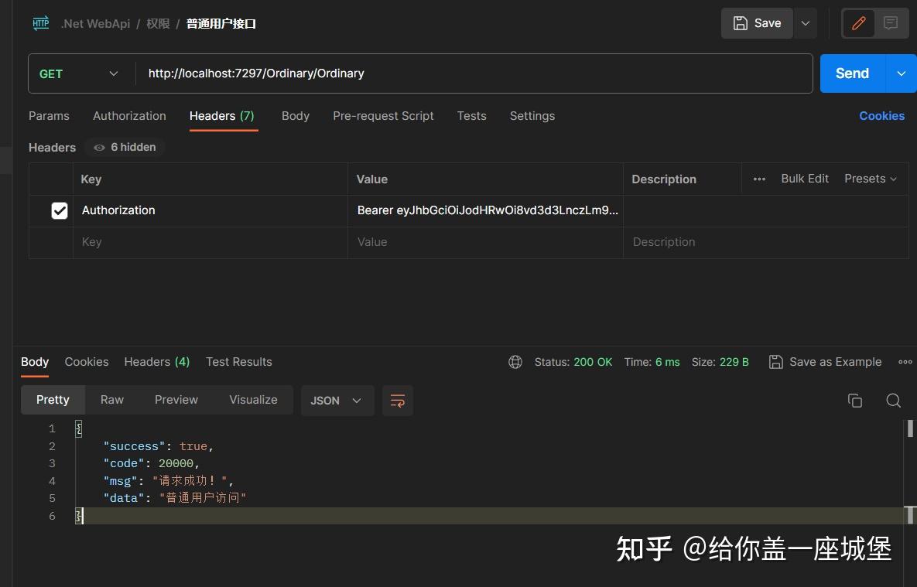Click the "data" response line
The height and width of the screenshot is (587, 917).
tap(174, 498)
